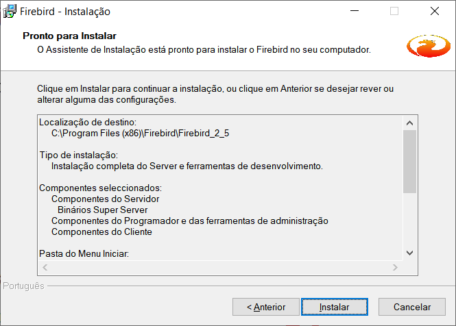Click left arrow of horizontal scrollbar
Image resolution: width=456 pixels, height=326 pixels.
point(45,267)
